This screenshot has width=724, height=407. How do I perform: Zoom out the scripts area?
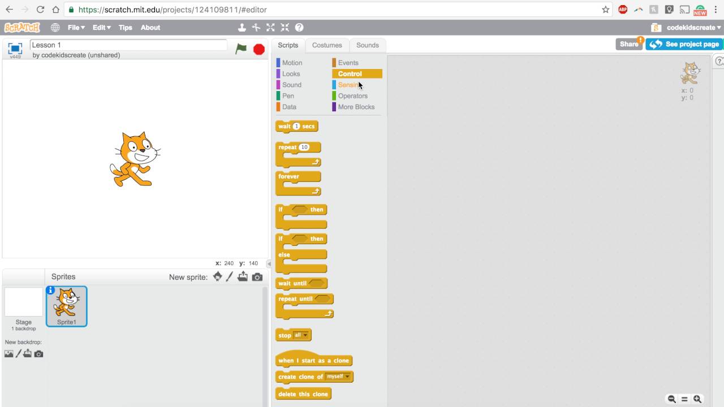(671, 399)
